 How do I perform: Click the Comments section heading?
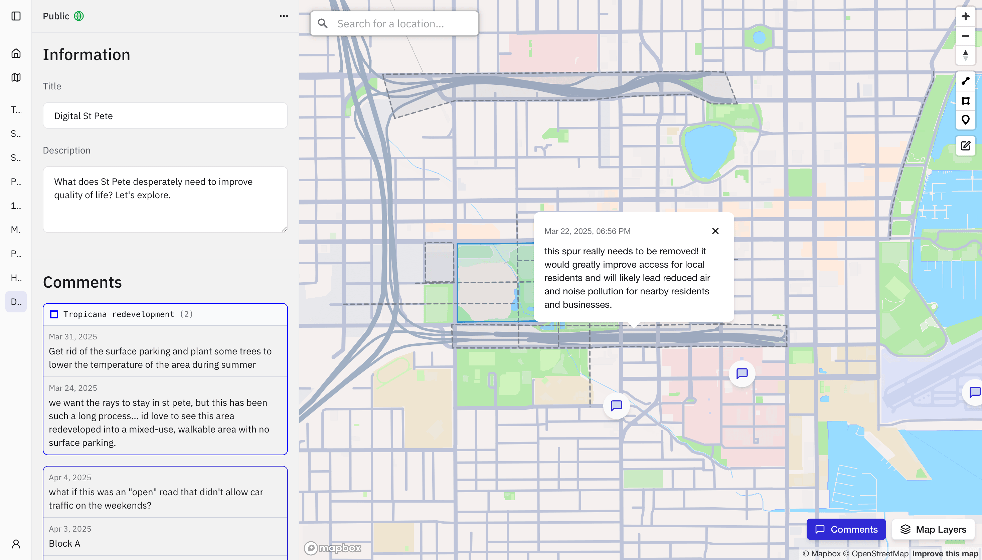coord(83,282)
